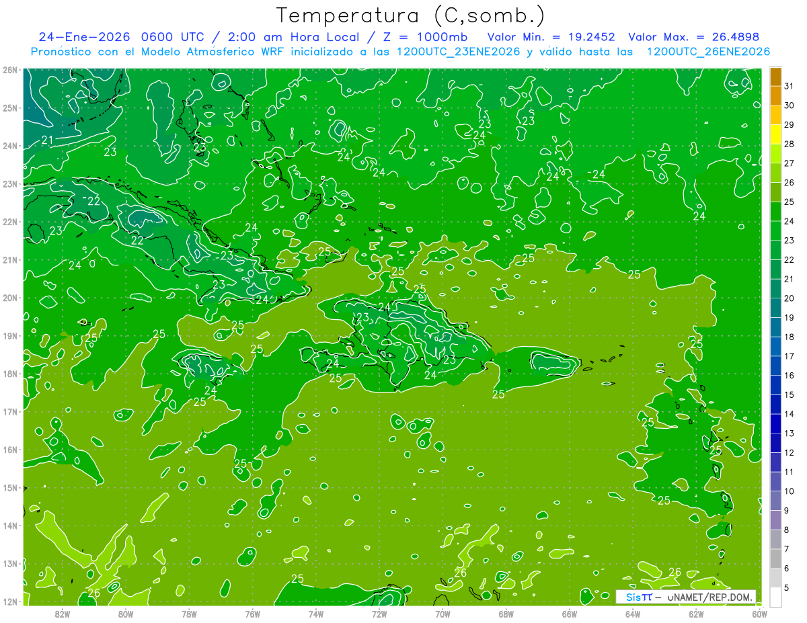The height and width of the screenshot is (623, 807).
Task: Click the 19N latitude axis label
Action: click(x=9, y=335)
